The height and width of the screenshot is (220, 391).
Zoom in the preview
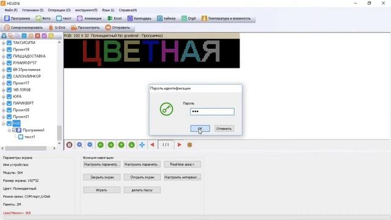[80, 145]
